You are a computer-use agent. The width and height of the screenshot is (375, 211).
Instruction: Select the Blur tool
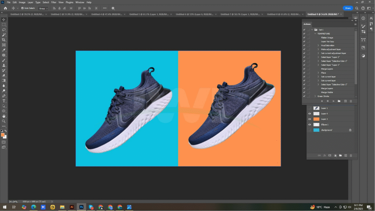[4, 86]
